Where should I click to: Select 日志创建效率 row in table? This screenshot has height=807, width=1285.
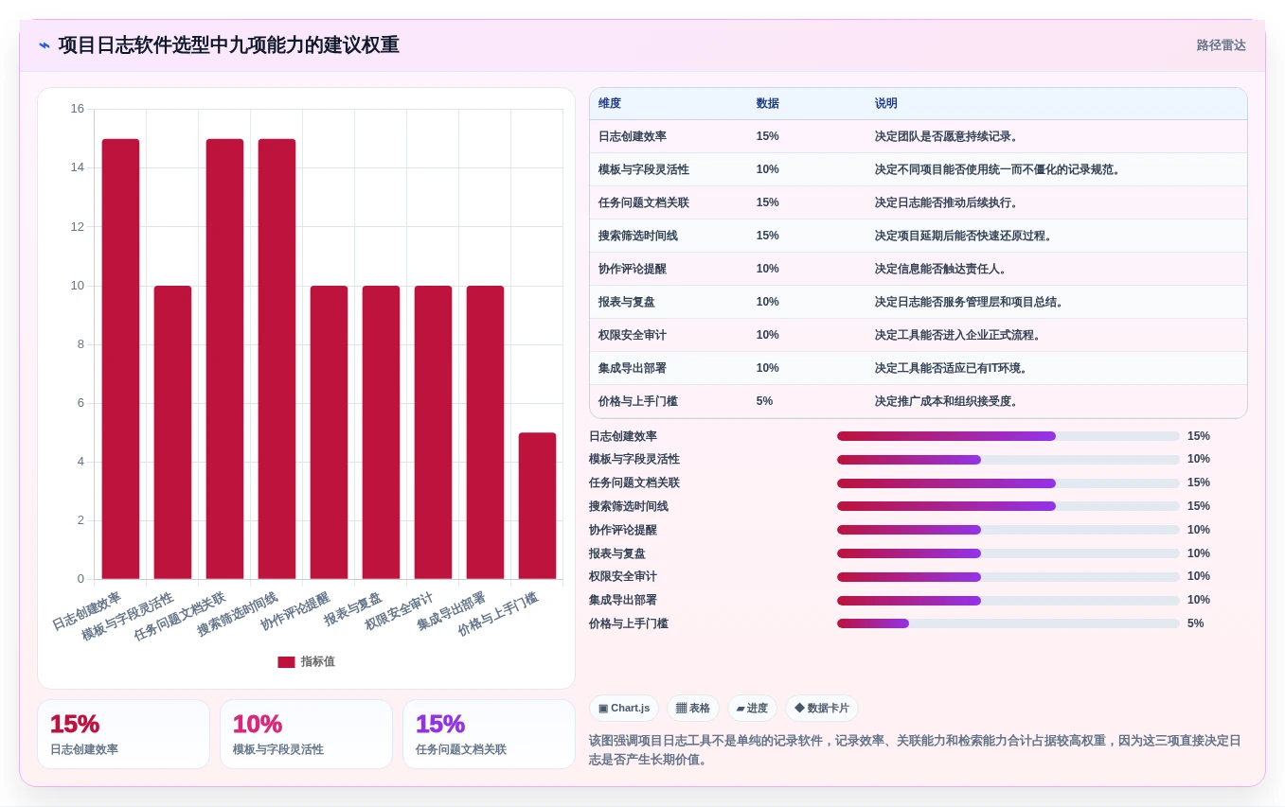pos(918,136)
